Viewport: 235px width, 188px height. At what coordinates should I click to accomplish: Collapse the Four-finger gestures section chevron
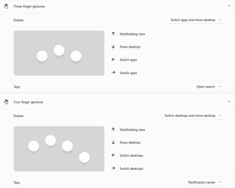tap(229, 102)
